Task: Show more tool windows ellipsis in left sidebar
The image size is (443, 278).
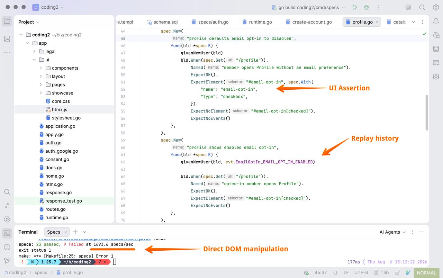Action: (x=7, y=53)
